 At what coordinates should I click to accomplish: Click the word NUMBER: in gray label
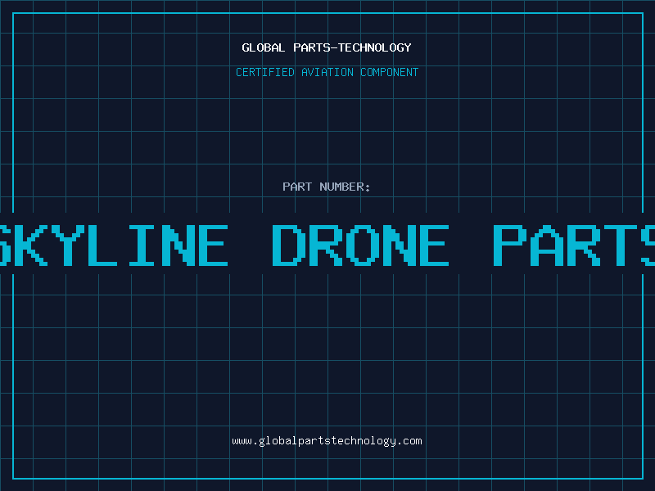pos(345,187)
